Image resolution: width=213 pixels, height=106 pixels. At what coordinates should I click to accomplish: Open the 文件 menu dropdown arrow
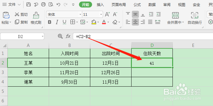(x=19, y=5)
